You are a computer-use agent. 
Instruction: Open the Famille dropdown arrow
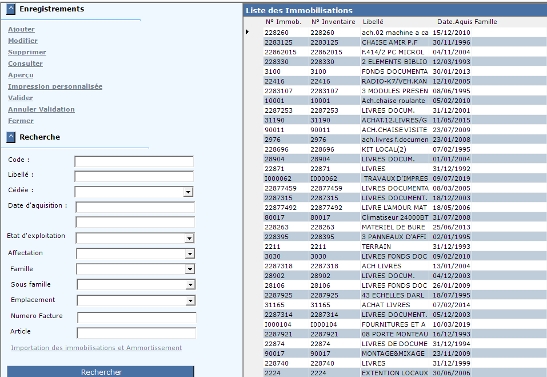(190, 269)
